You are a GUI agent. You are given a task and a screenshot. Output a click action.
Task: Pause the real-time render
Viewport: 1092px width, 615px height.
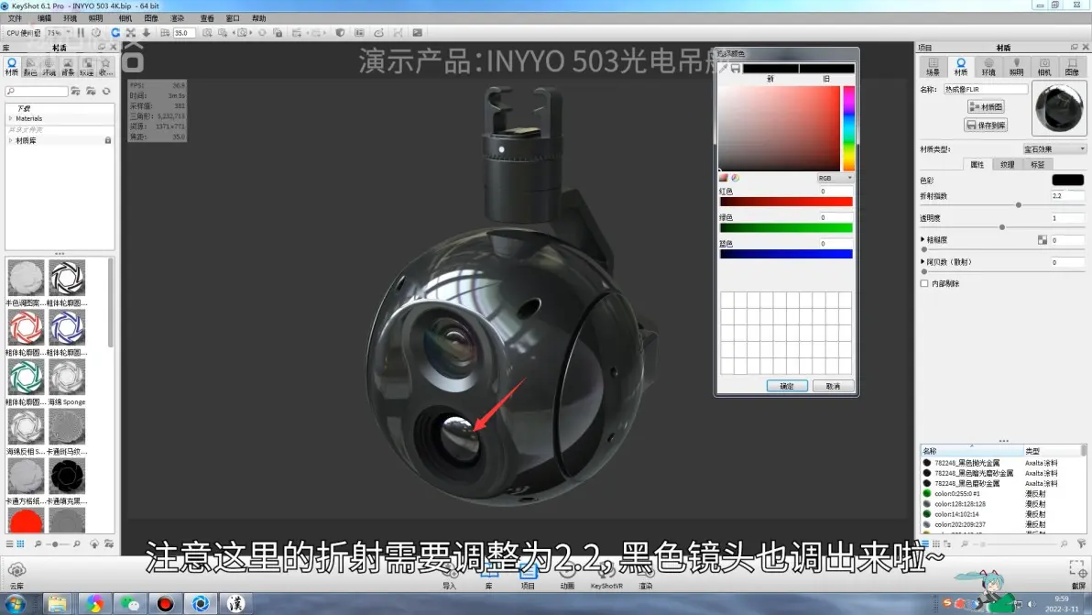tap(81, 33)
